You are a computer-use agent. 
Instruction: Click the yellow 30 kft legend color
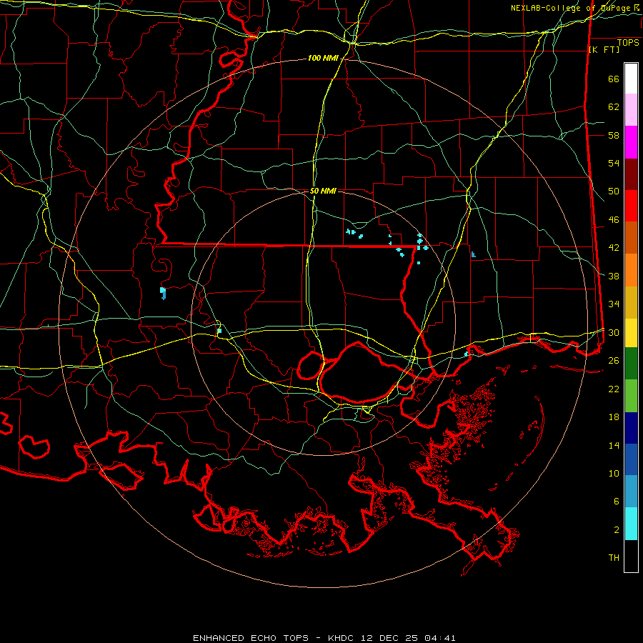coord(631,333)
